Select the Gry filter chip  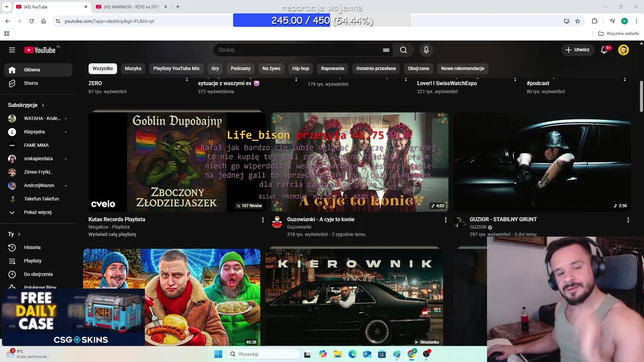tap(215, 68)
